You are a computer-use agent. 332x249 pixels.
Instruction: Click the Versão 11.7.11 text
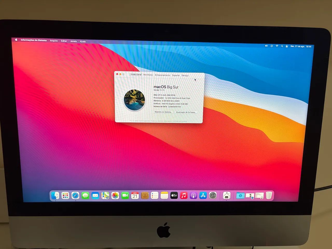pos(159,90)
